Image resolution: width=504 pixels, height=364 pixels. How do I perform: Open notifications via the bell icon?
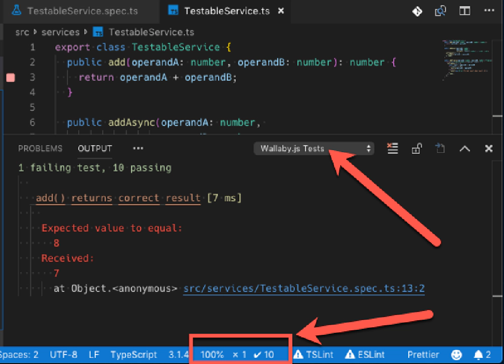[x=482, y=355]
